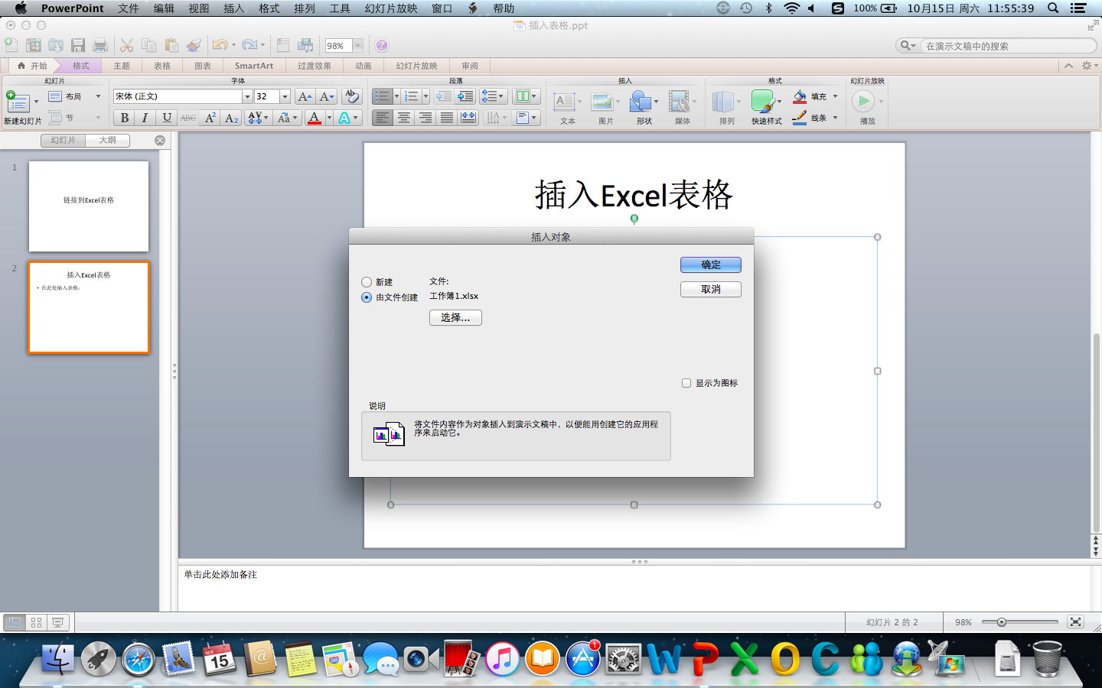1102x688 pixels.
Task: Click the Spotlight magnifier in menu bar
Action: coord(1053,8)
